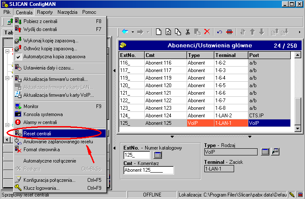
Task: Open Alarmy w centrali entry
Action: click(x=60, y=122)
